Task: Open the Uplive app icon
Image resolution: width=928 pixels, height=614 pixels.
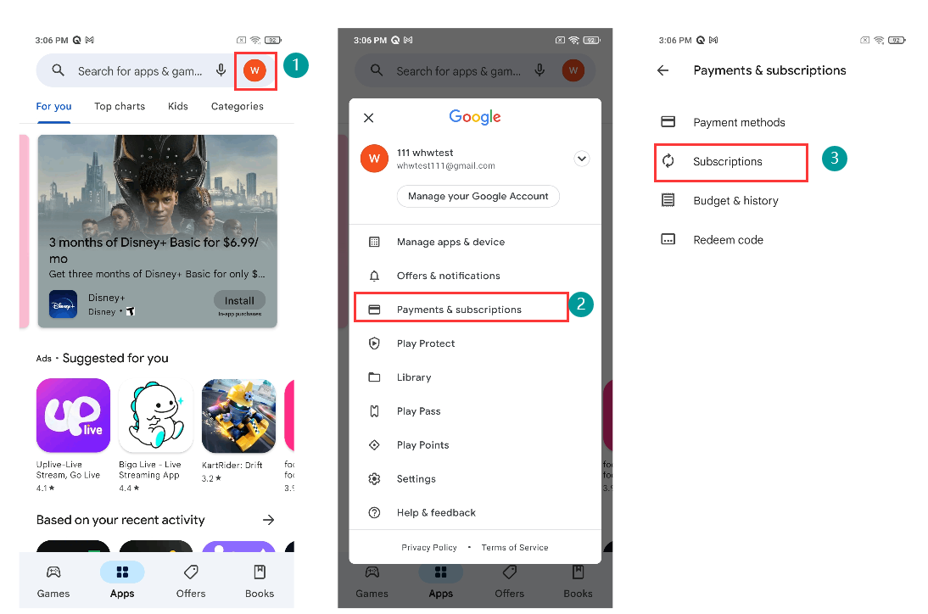Action: click(74, 416)
